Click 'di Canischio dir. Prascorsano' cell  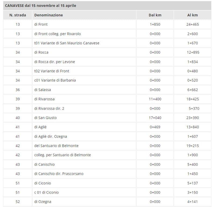(59, 174)
